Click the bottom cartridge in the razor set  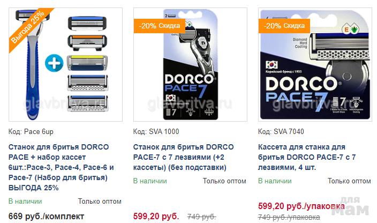(87, 103)
